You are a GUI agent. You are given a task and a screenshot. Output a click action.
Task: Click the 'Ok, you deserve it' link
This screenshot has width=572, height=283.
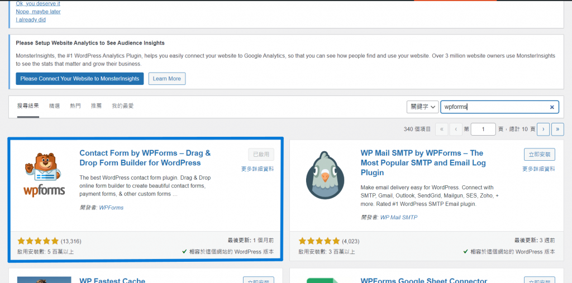coord(38,4)
